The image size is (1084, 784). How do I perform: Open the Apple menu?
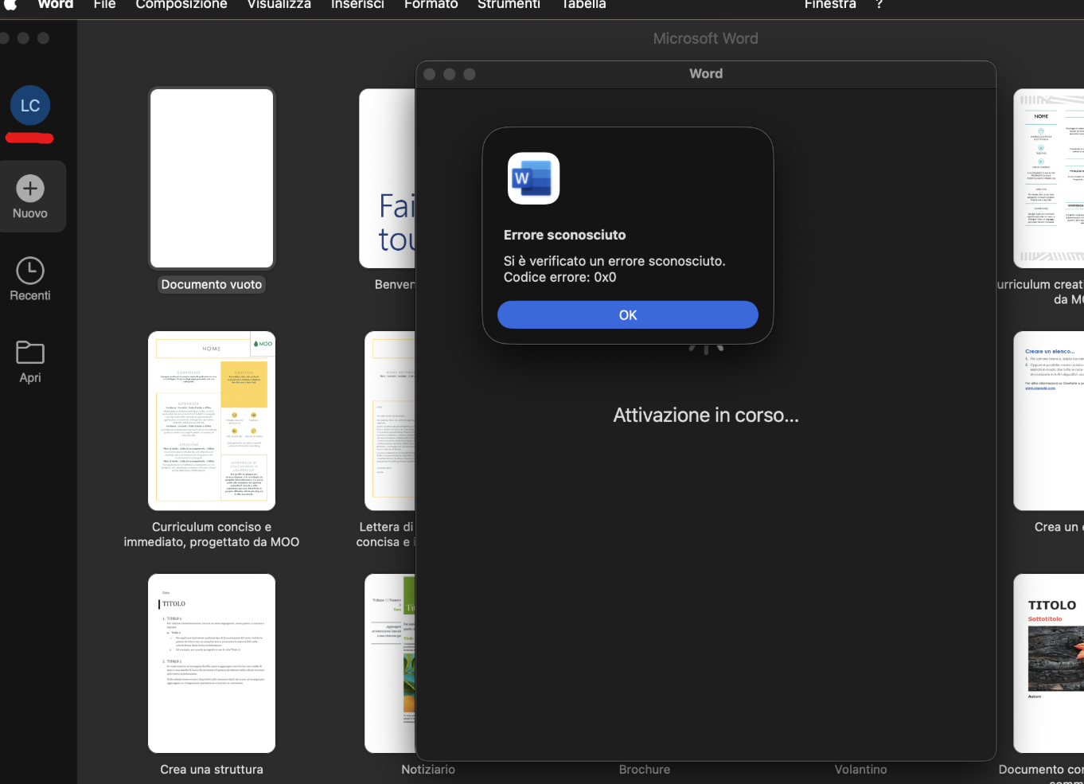click(x=10, y=4)
